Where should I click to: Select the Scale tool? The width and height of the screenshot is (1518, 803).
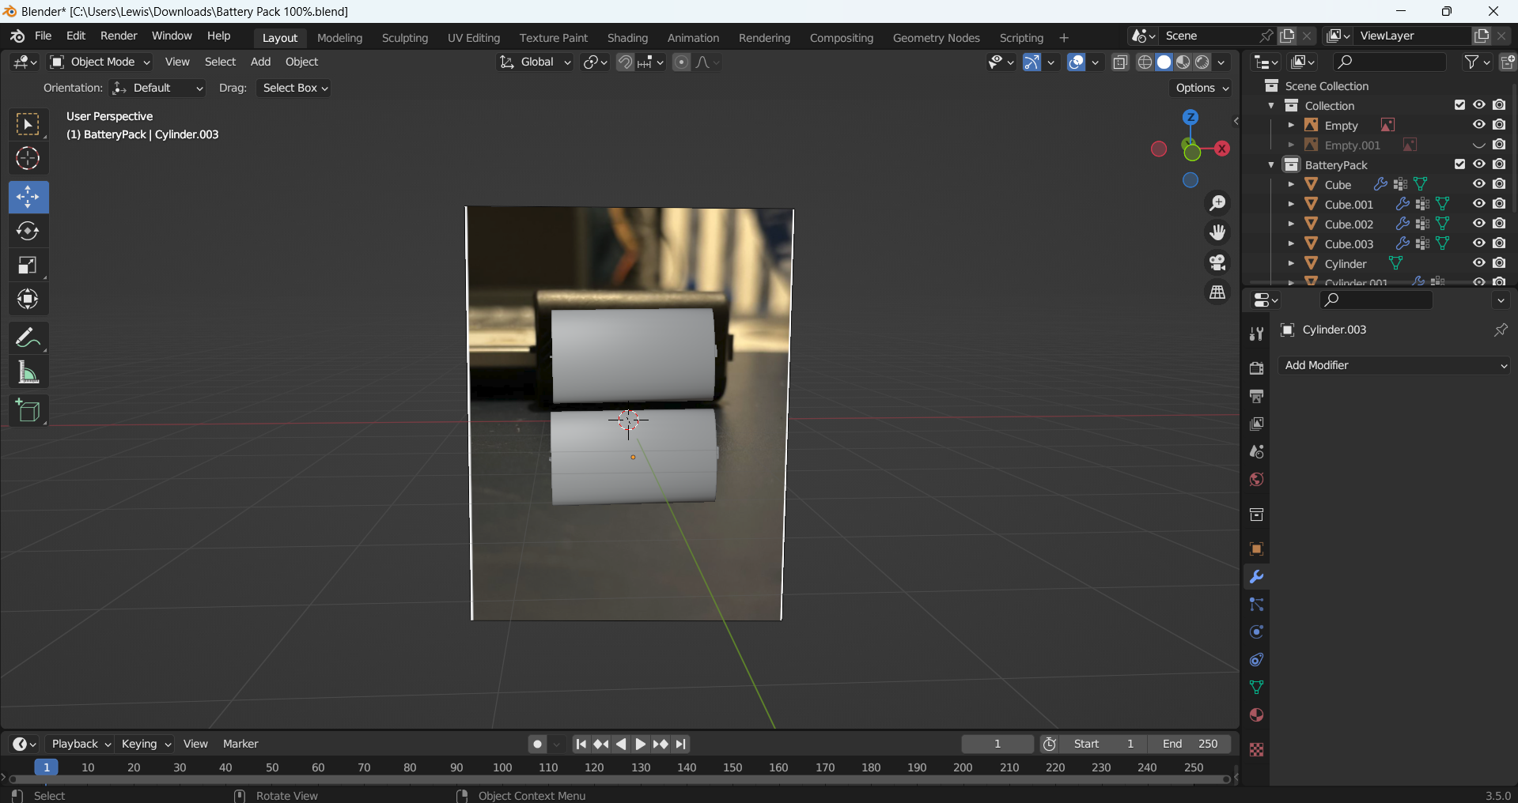pyautogui.click(x=28, y=266)
